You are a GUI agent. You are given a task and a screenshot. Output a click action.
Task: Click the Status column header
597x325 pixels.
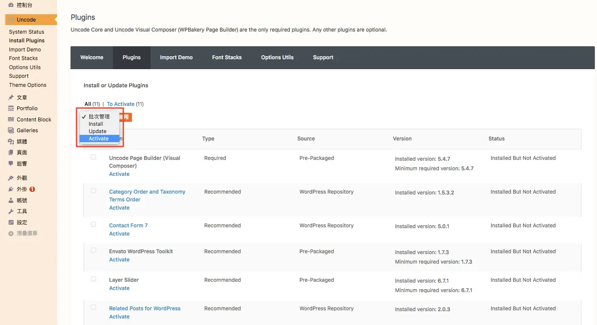tap(497, 139)
